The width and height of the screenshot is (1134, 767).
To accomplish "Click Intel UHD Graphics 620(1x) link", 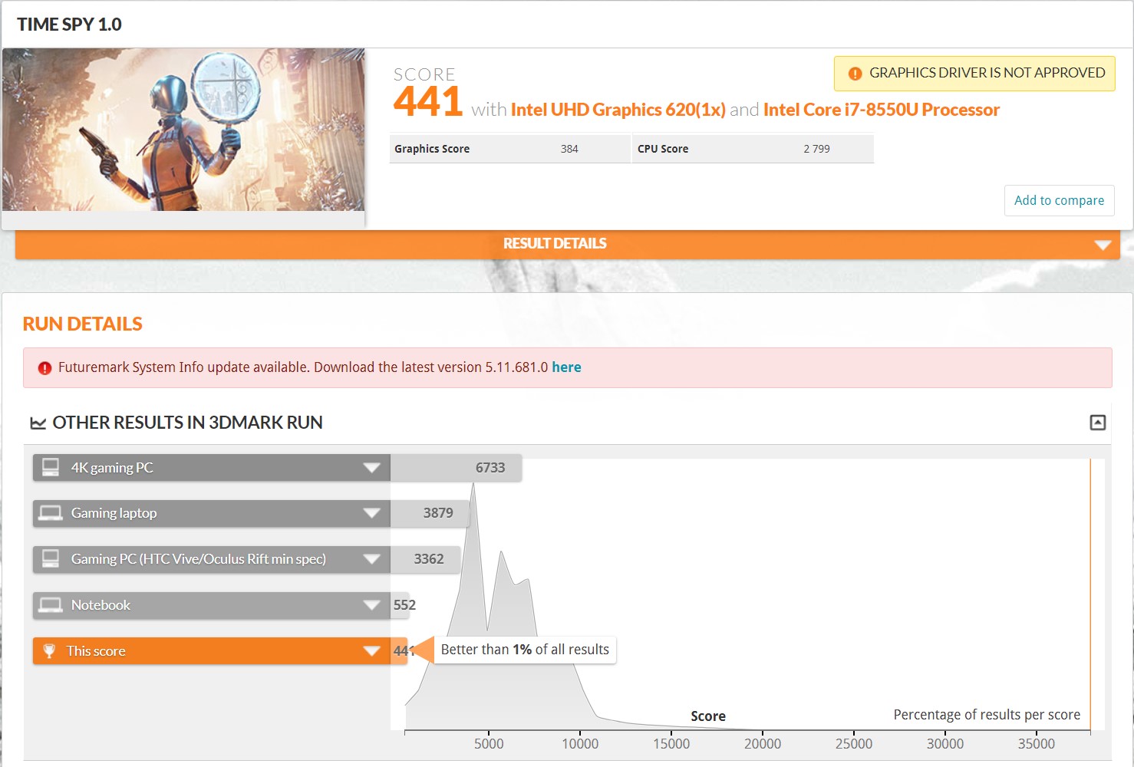I will pyautogui.click(x=618, y=110).
